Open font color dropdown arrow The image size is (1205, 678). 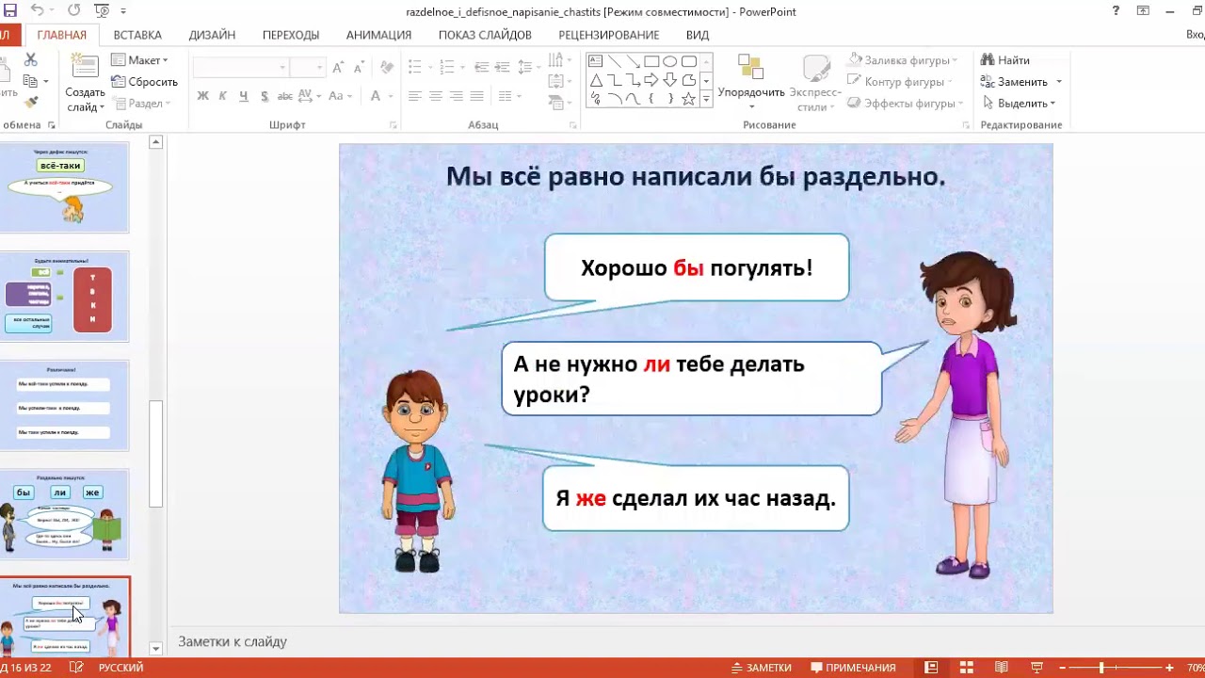(x=390, y=96)
